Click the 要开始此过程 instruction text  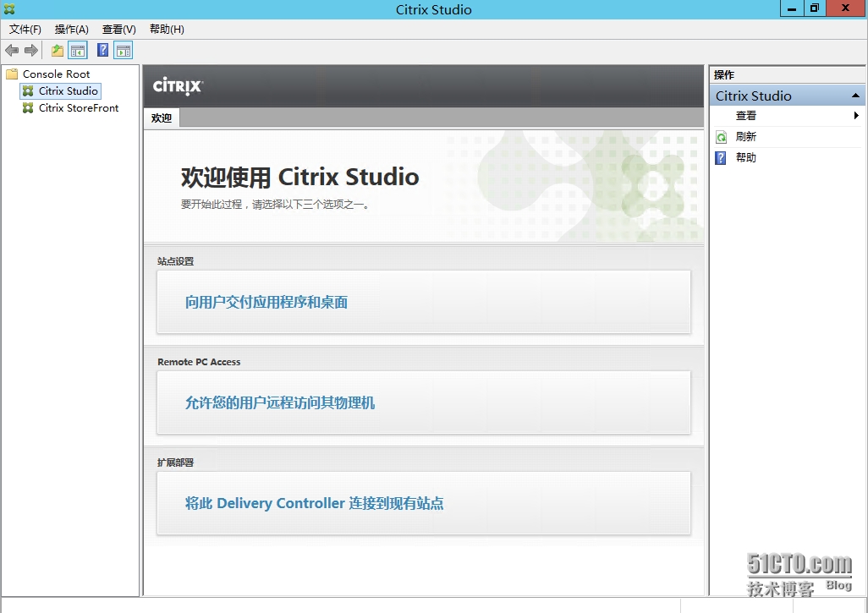(x=275, y=204)
